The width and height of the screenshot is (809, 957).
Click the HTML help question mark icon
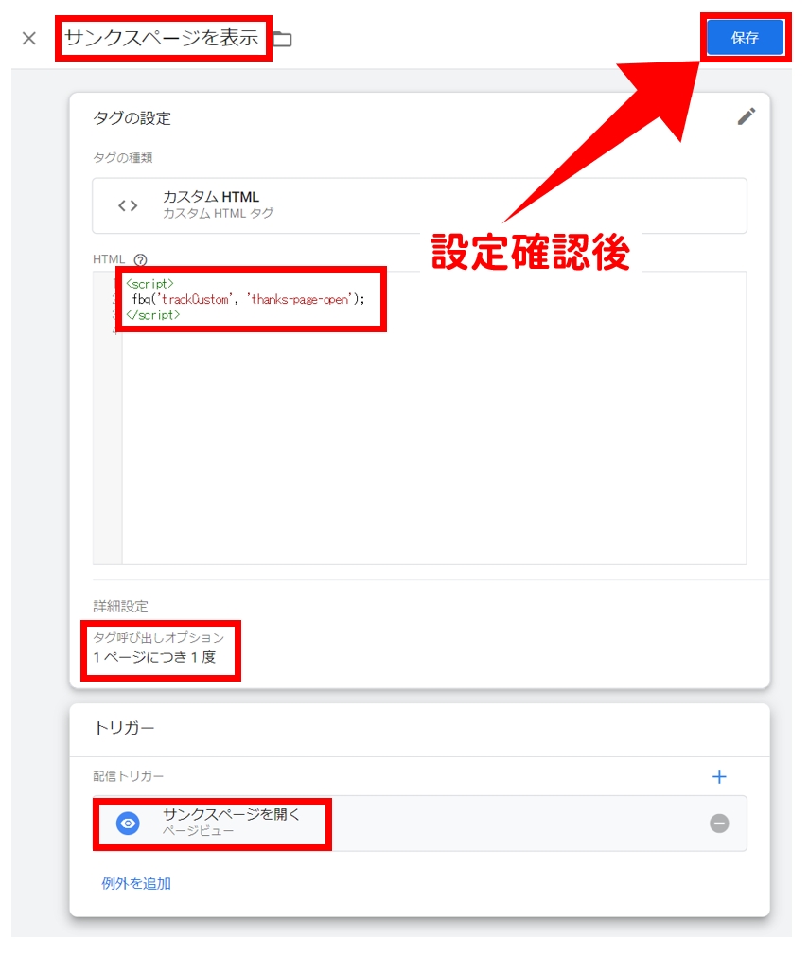tap(140, 260)
